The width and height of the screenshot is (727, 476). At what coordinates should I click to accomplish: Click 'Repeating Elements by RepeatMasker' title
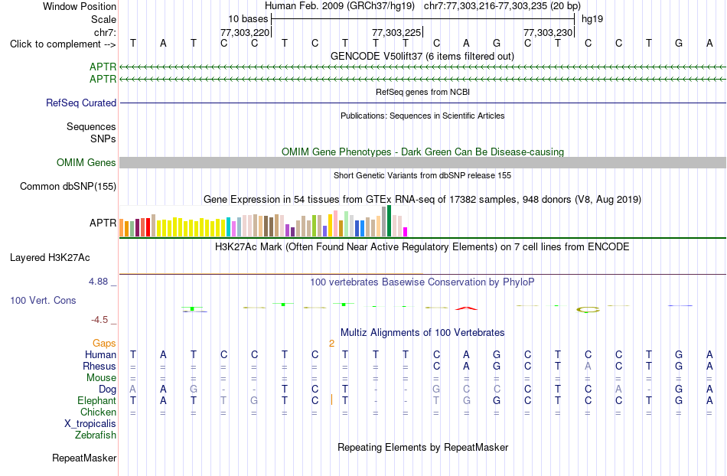[x=423, y=447]
